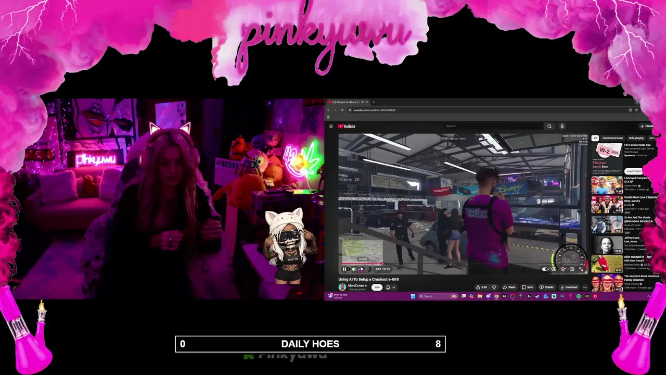This screenshot has height=375, width=666.
Task: Open the YouTube hamburger guide menu
Action: pos(331,126)
